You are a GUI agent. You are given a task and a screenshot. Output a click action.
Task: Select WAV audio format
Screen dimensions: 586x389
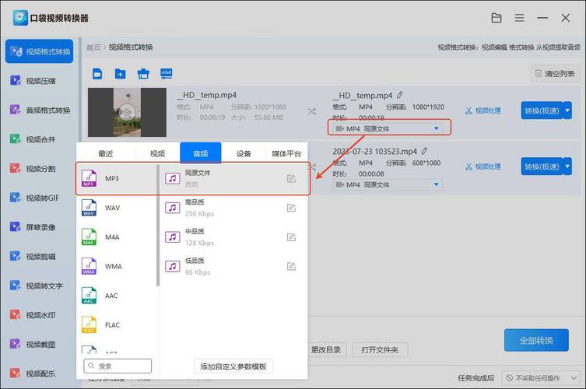[117, 208]
